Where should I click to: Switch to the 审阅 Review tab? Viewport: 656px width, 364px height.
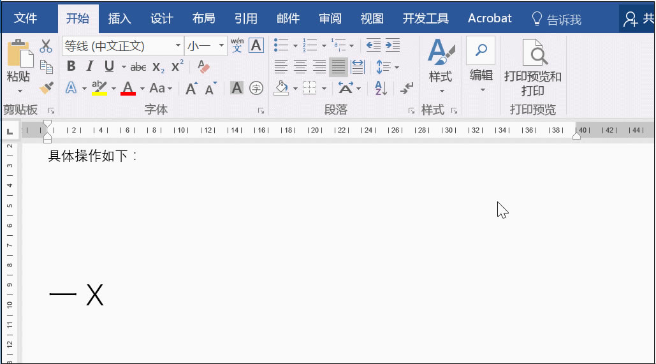click(x=330, y=18)
